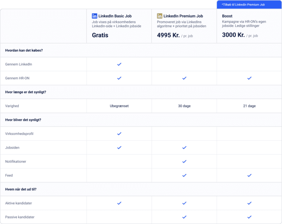Click the gold LinkedIn Premium Job logo
This screenshot has width=282, height=224.
[159, 16]
